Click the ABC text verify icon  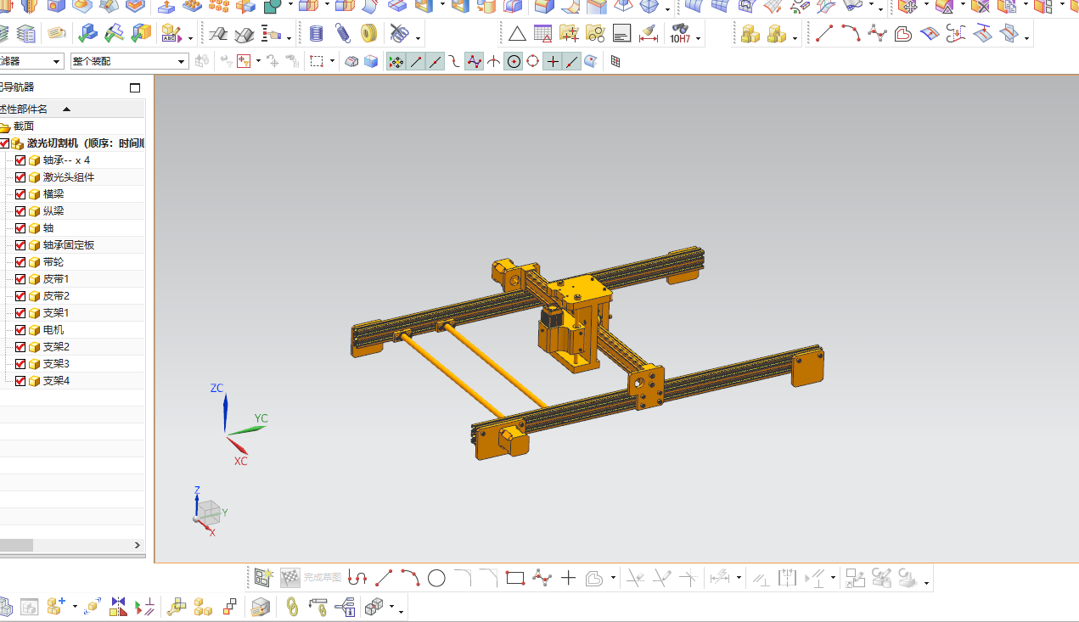(171, 34)
